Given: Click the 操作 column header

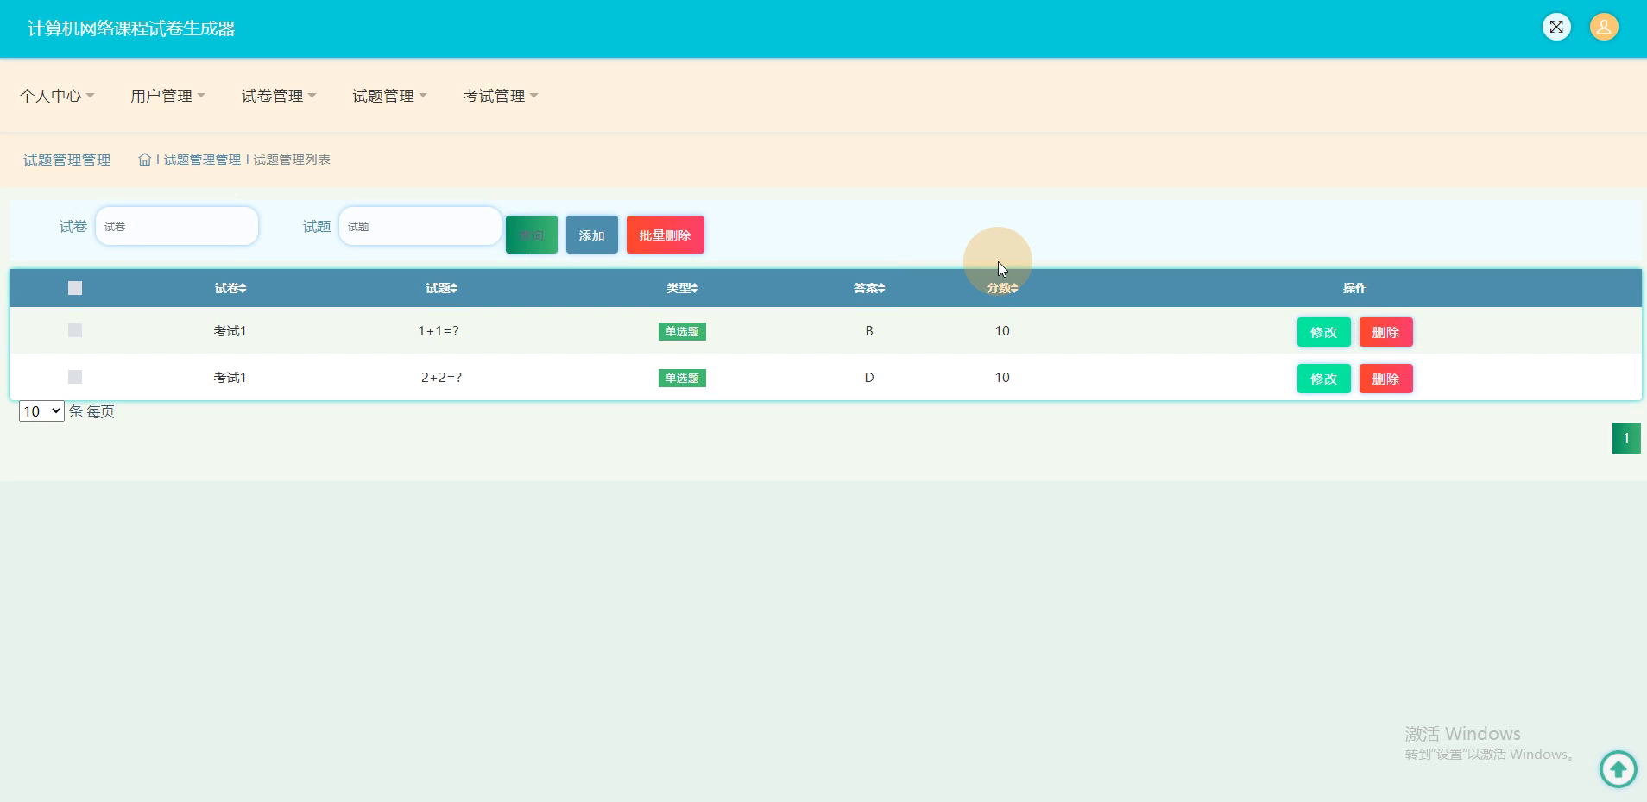Looking at the screenshot, I should 1355,288.
